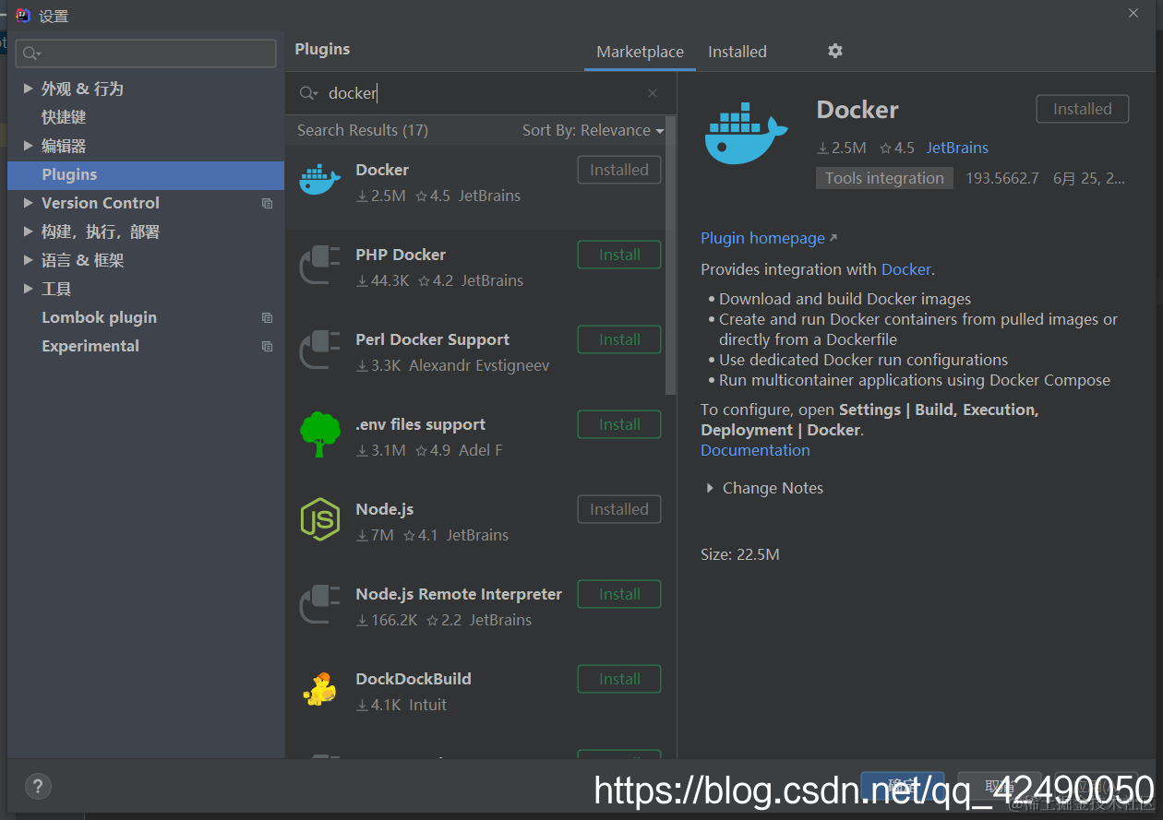Select the Node.js Remote Interpreter title
The height and width of the screenshot is (820, 1163).
(459, 594)
